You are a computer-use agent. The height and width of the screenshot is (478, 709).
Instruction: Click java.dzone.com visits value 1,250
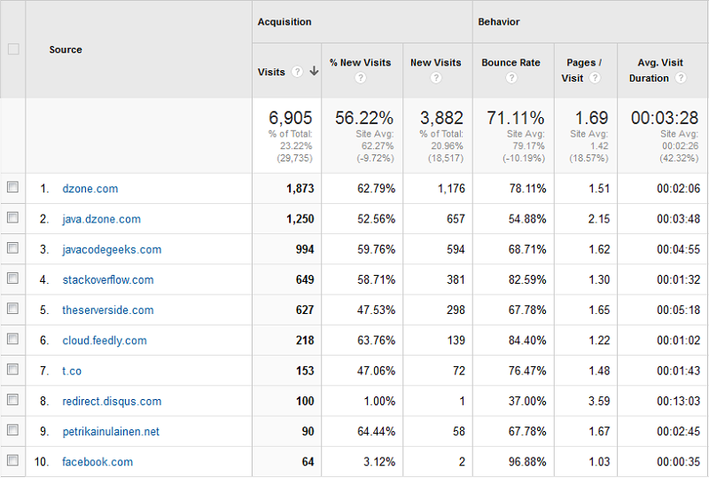pyautogui.click(x=300, y=219)
